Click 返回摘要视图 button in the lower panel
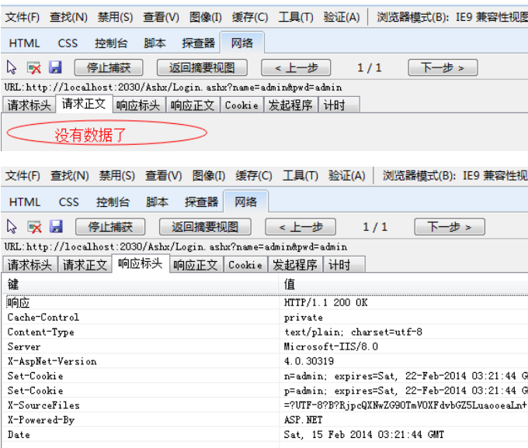The width and height of the screenshot is (528, 448). 205,226
